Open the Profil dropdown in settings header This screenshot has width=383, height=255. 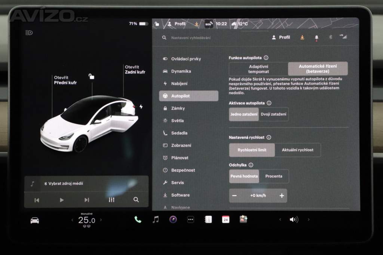pyautogui.click(x=281, y=37)
